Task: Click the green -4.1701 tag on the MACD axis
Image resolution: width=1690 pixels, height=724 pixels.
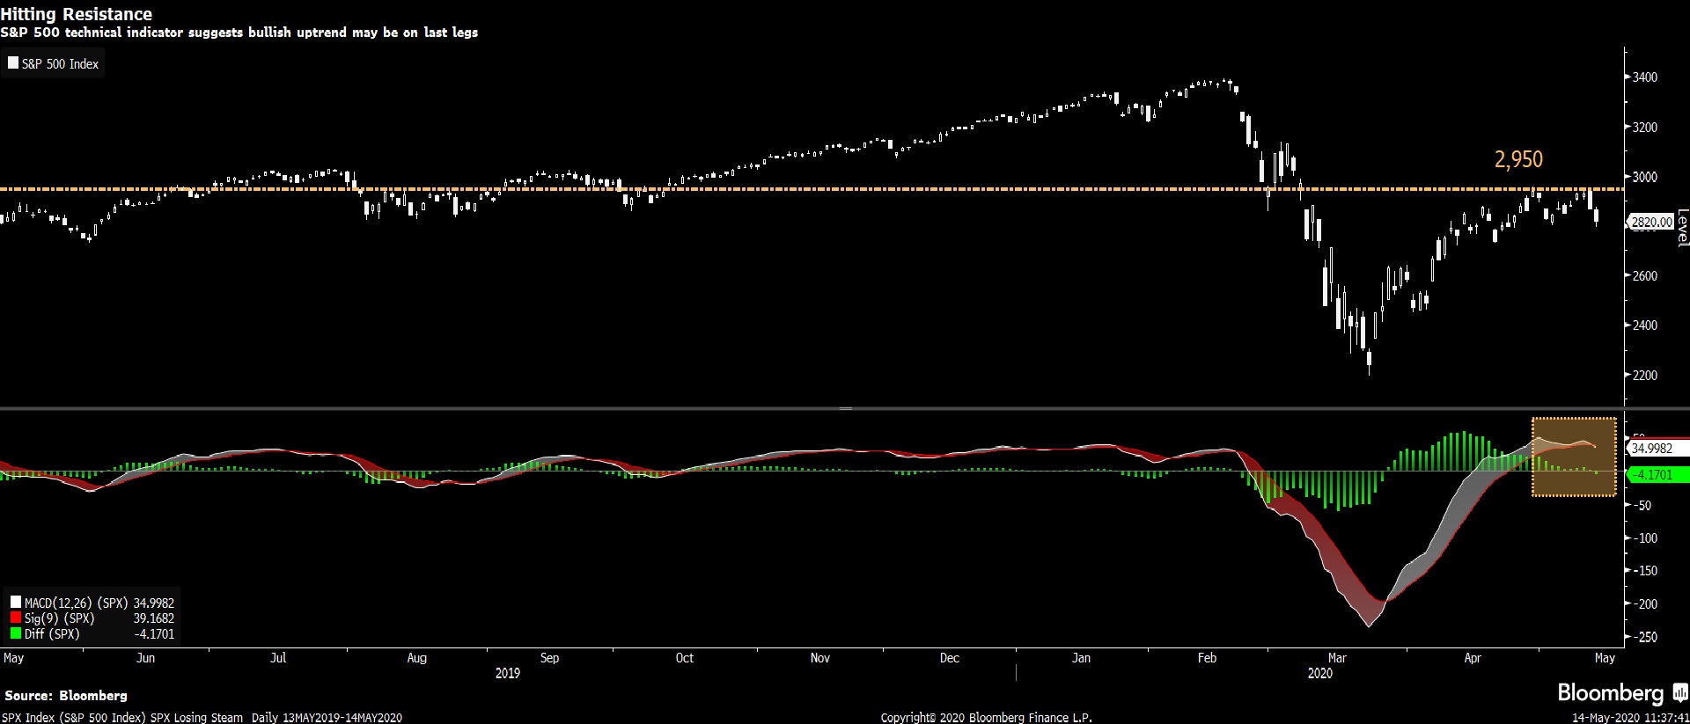Action: 1657,474
